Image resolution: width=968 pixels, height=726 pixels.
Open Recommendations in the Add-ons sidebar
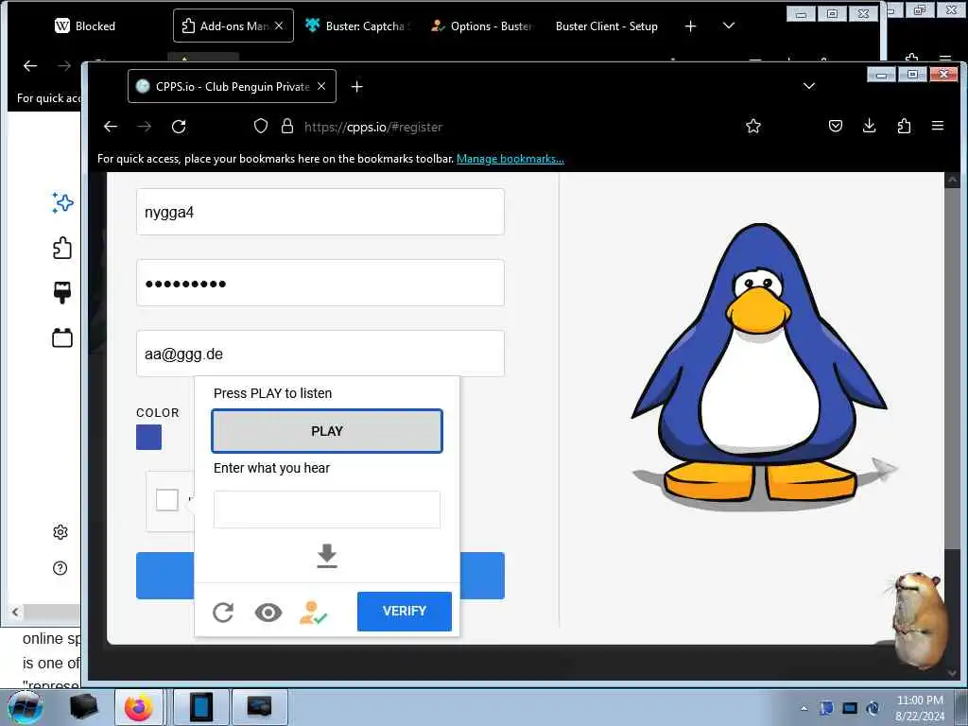coord(62,202)
